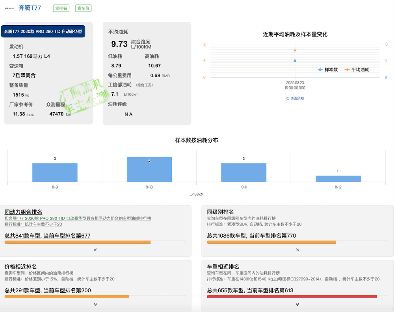Open the 奔腾T77 model title link
Image resolution: width=394 pixels, height=312 pixels.
tap(30, 8)
